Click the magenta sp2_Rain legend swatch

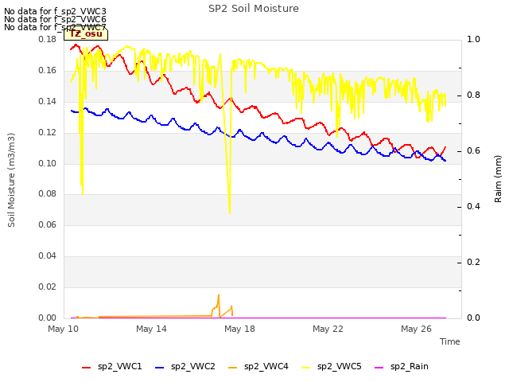pyautogui.click(x=379, y=368)
